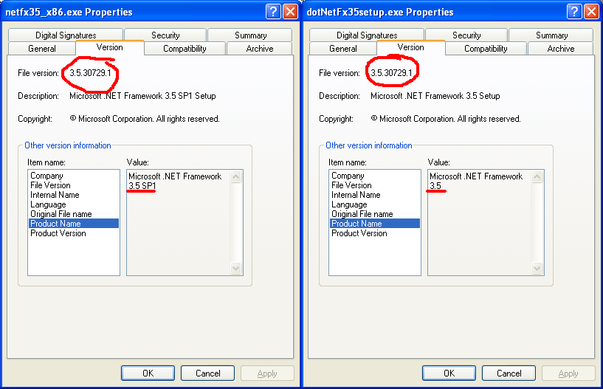Image resolution: width=603 pixels, height=389 pixels.
Task: Select Company item in dotNetFx35setup.exe list
Action: (x=374, y=176)
